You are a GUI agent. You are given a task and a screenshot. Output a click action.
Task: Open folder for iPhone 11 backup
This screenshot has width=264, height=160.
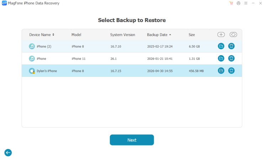tap(221, 58)
